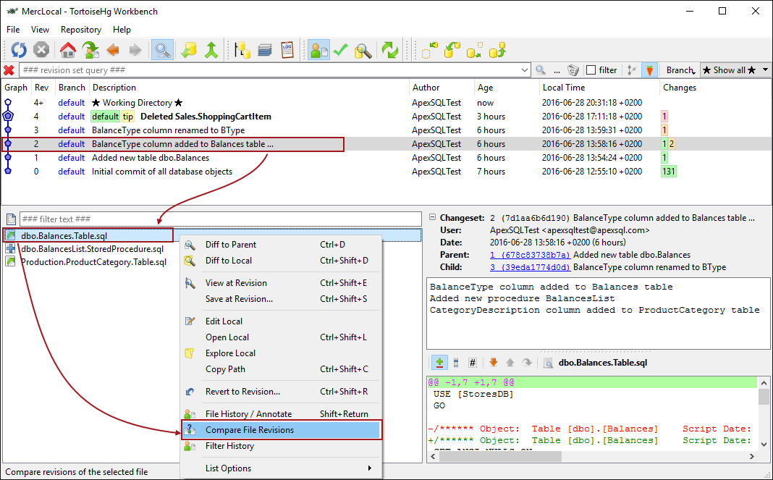Click the magnifier filter toolbar icon

[x=161, y=50]
